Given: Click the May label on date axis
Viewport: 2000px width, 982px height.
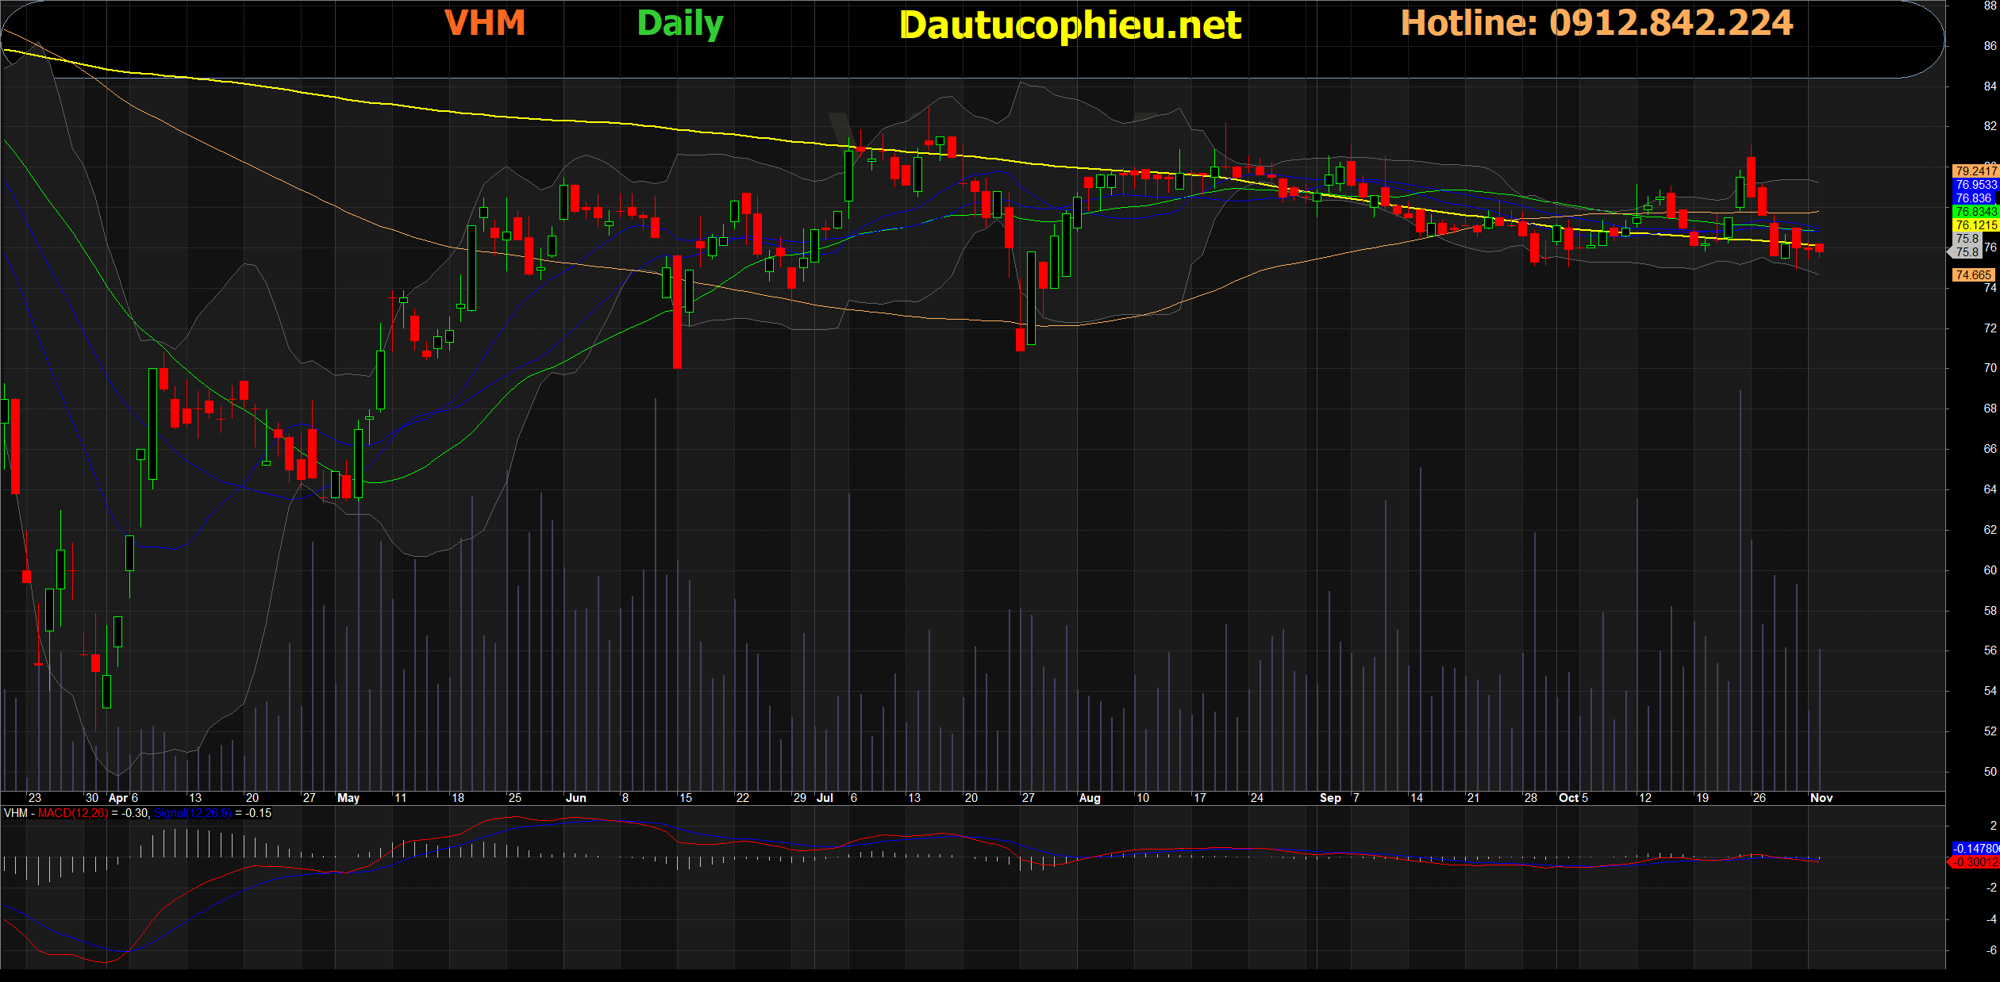Looking at the screenshot, I should pyautogui.click(x=348, y=798).
